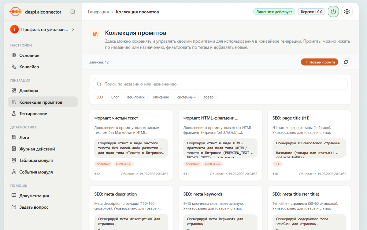This screenshot has width=367, height=230.
Task: Click the #10 card identifier
Action: tap(275, 174)
